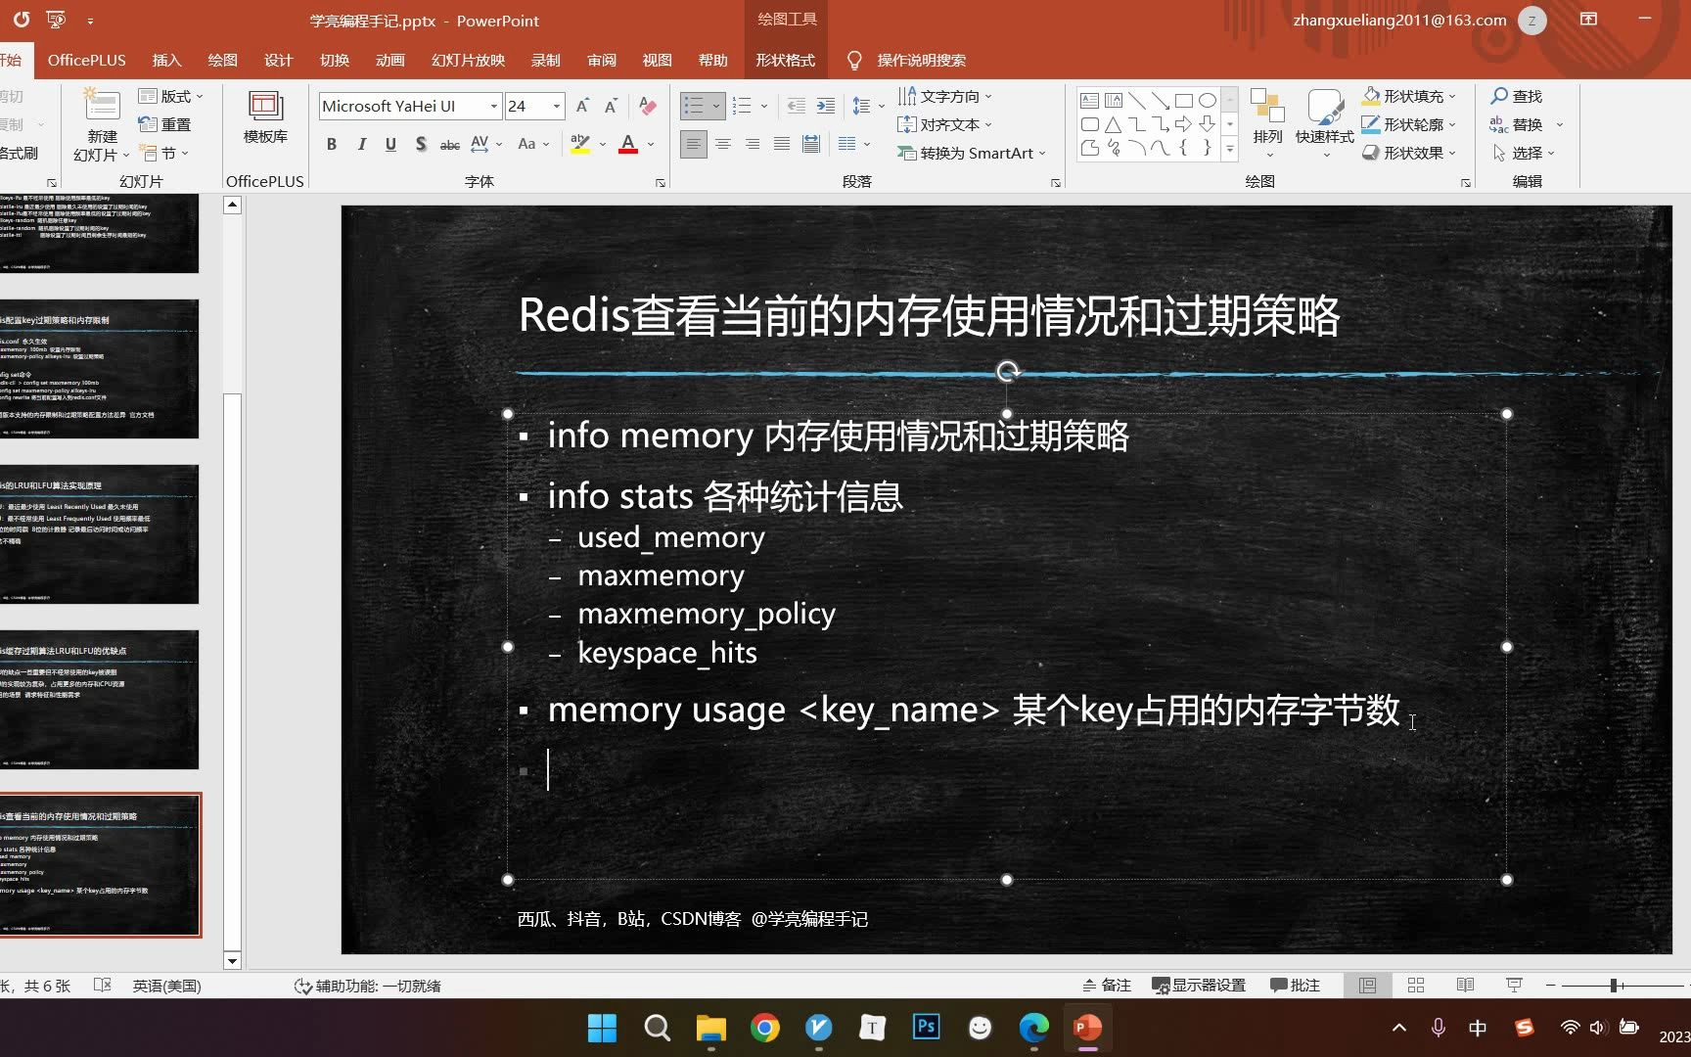Toggle Bold formatting button
This screenshot has width=1691, height=1057.
(332, 145)
